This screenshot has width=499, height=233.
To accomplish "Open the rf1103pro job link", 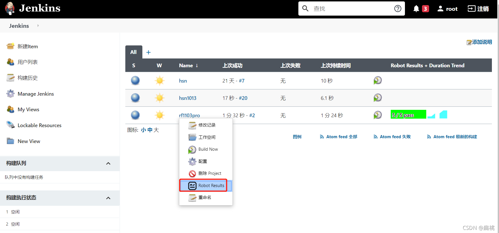I will pyautogui.click(x=190, y=115).
